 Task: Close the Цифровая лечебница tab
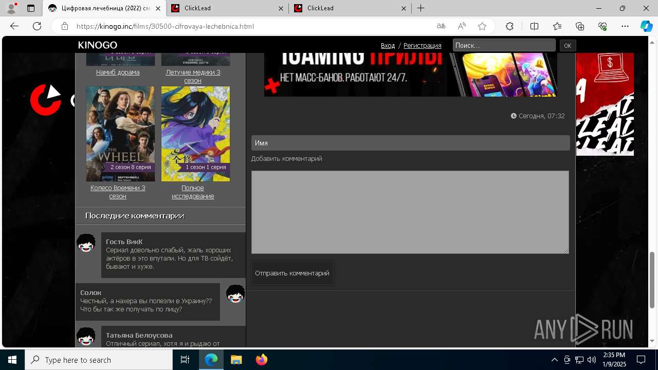point(157,8)
